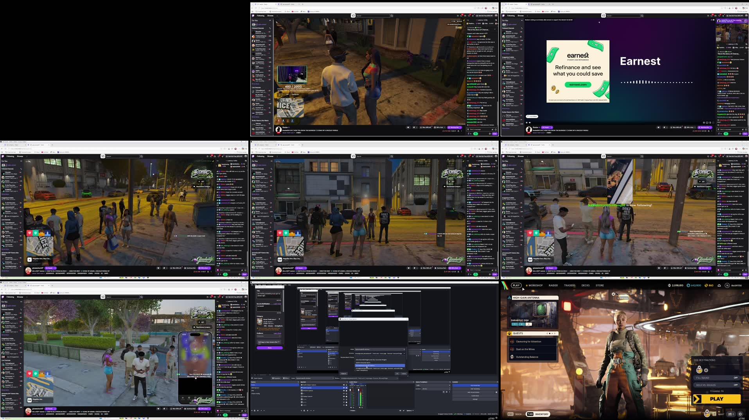Toggle Fill Squad option off/on
The height and width of the screenshot is (420, 749).
tap(717, 378)
